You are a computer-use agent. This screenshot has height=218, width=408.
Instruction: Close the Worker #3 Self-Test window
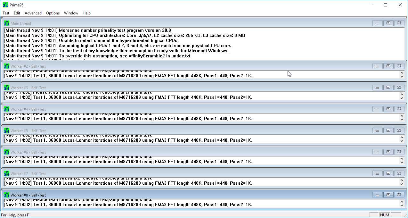399,88
